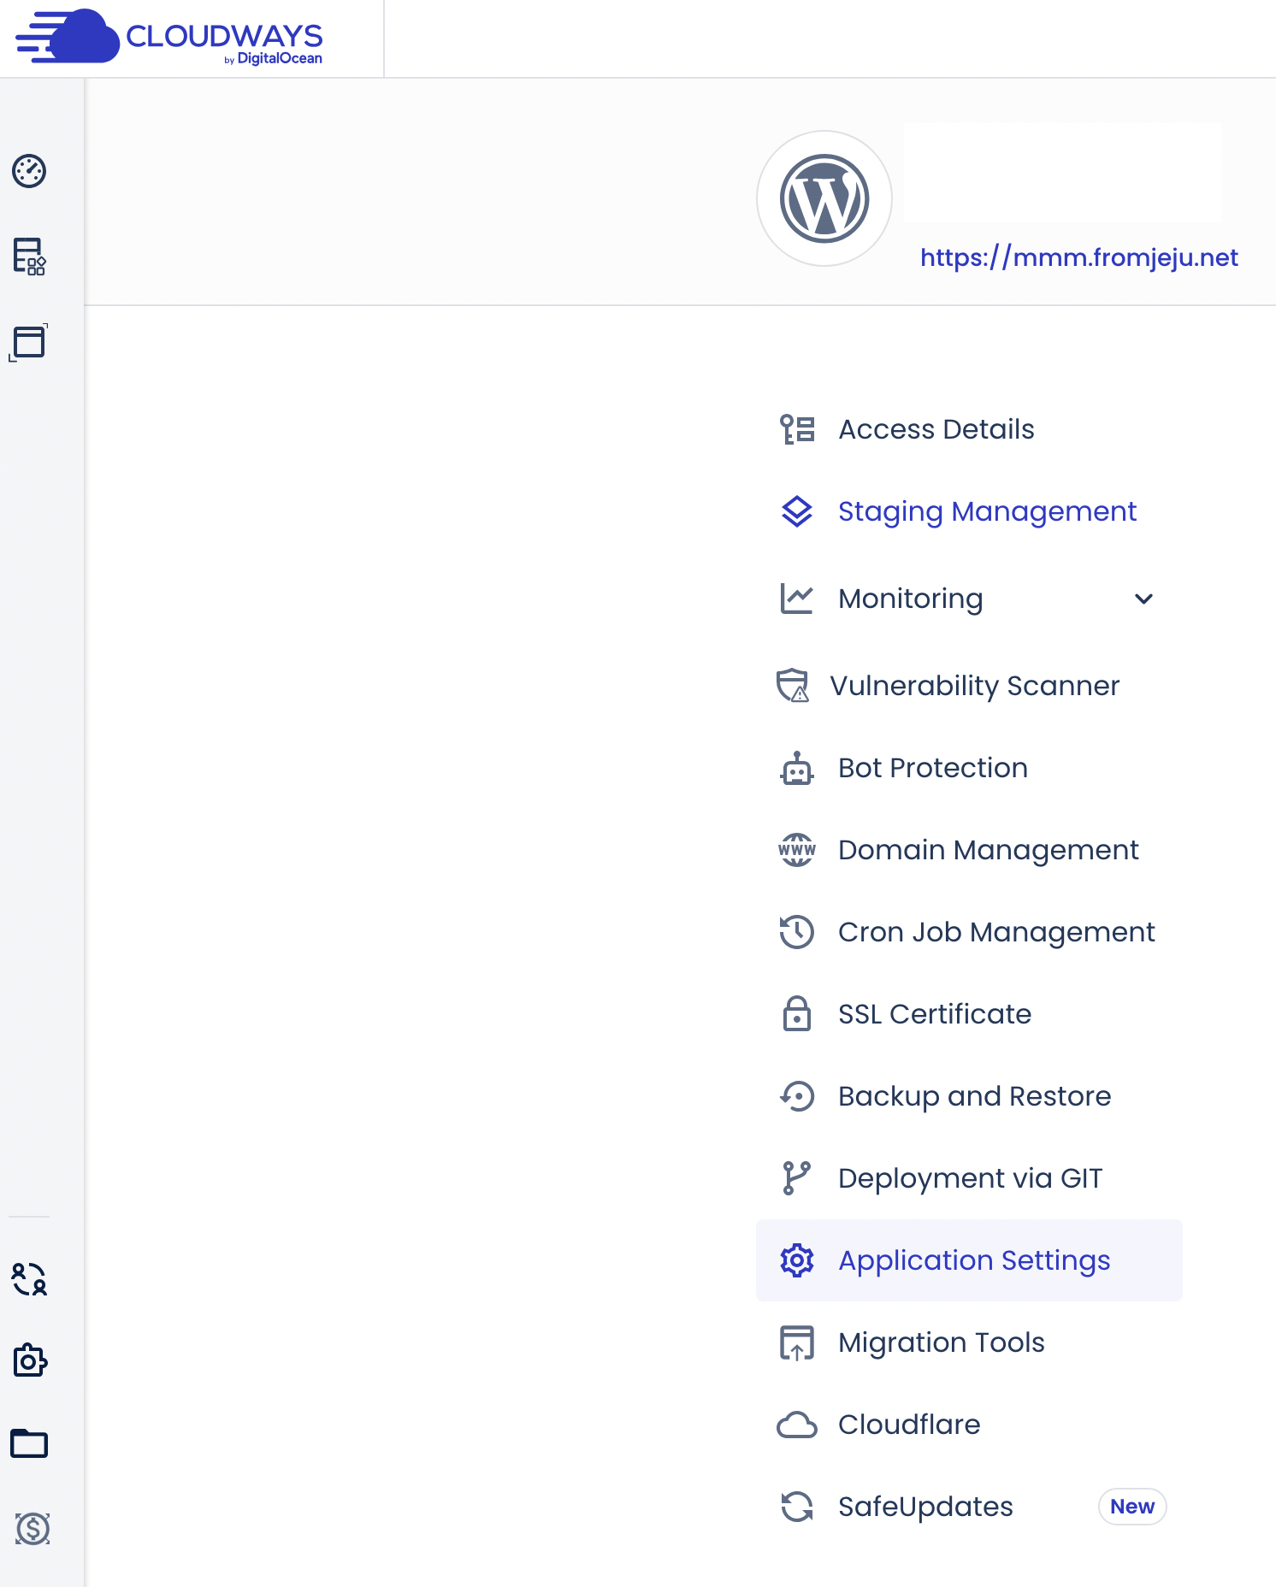Expand the Monitoring chevron arrow

coord(1143,599)
